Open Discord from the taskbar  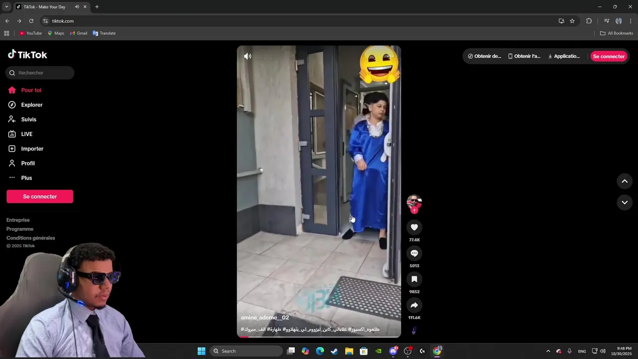tap(393, 351)
